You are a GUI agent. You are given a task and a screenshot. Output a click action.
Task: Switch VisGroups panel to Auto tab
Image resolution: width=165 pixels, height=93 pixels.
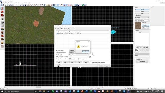(x=140, y=32)
